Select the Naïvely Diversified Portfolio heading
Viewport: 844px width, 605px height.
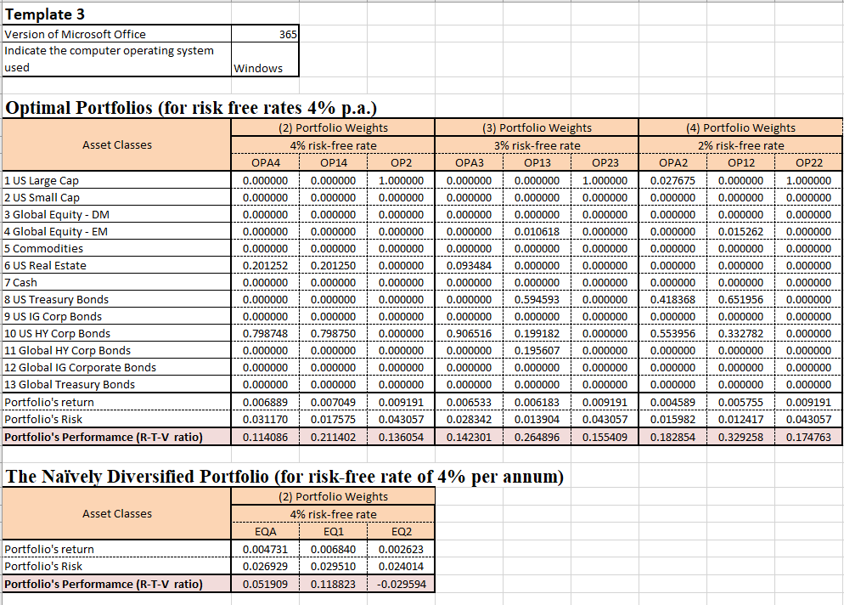point(284,477)
